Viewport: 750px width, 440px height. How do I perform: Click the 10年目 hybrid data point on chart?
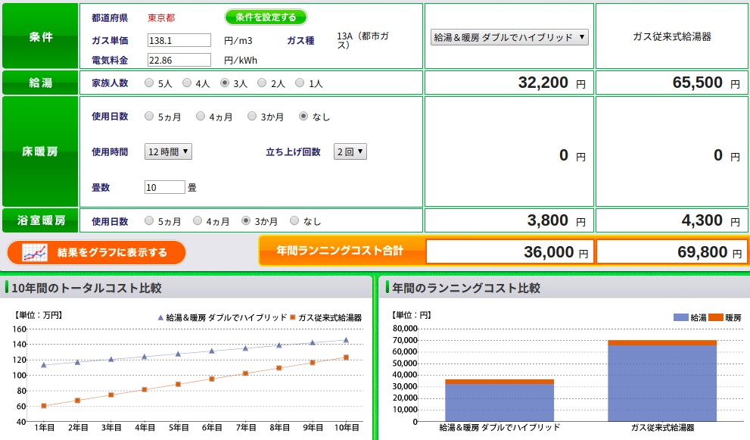tap(346, 340)
